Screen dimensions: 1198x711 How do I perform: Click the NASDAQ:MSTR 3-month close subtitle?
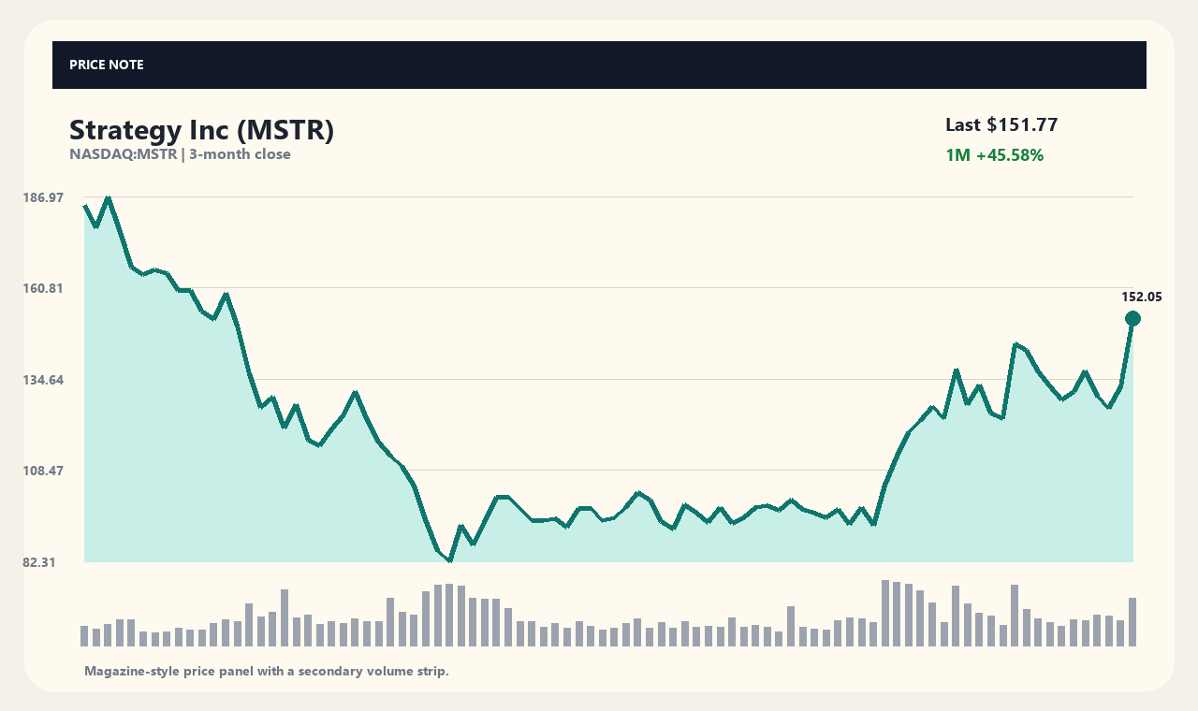pos(180,154)
